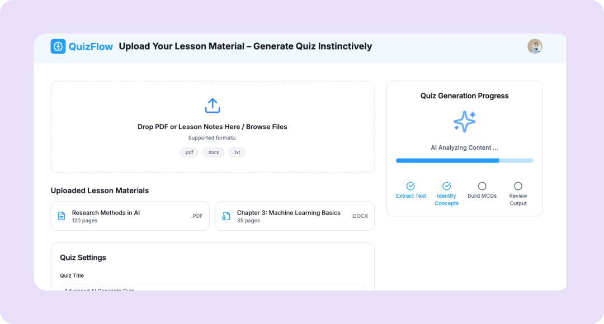Click the Extract Text step label

coord(411,196)
